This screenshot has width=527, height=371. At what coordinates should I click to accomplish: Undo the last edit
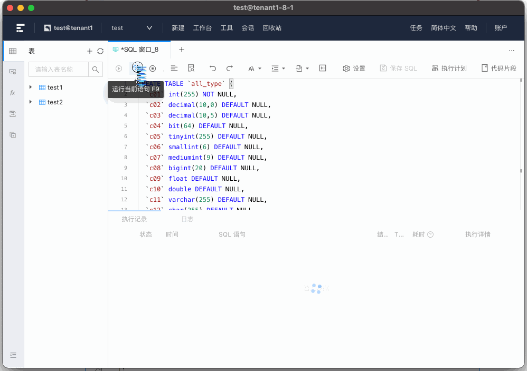212,69
